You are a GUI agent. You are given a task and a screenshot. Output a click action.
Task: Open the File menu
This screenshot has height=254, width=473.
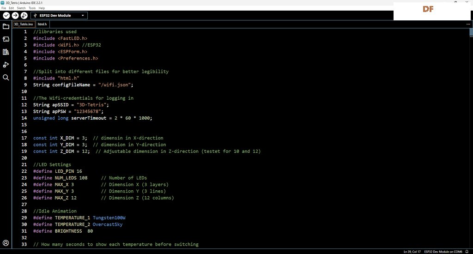coord(4,8)
